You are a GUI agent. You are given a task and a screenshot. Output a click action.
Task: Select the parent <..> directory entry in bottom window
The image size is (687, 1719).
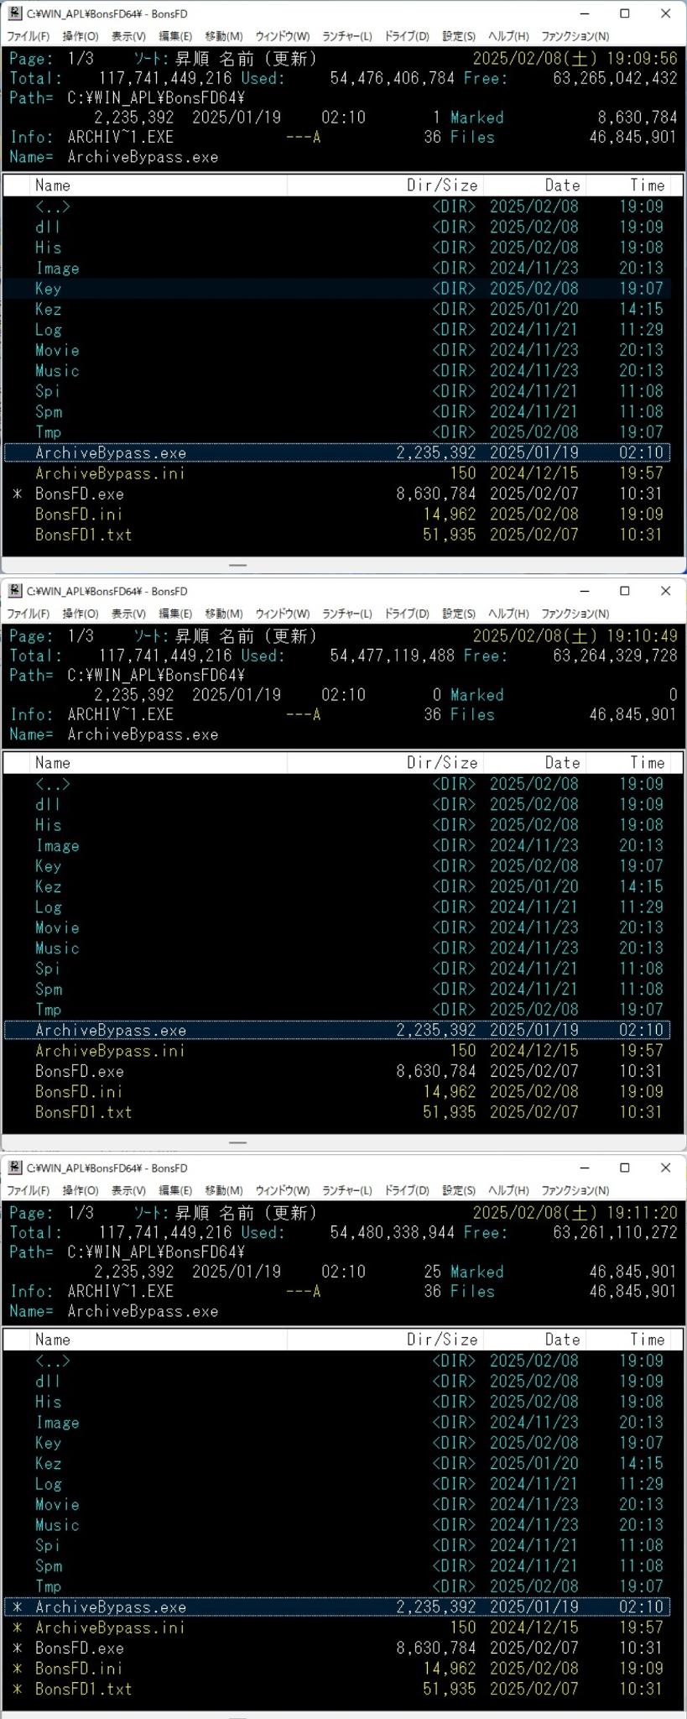[x=52, y=1361]
